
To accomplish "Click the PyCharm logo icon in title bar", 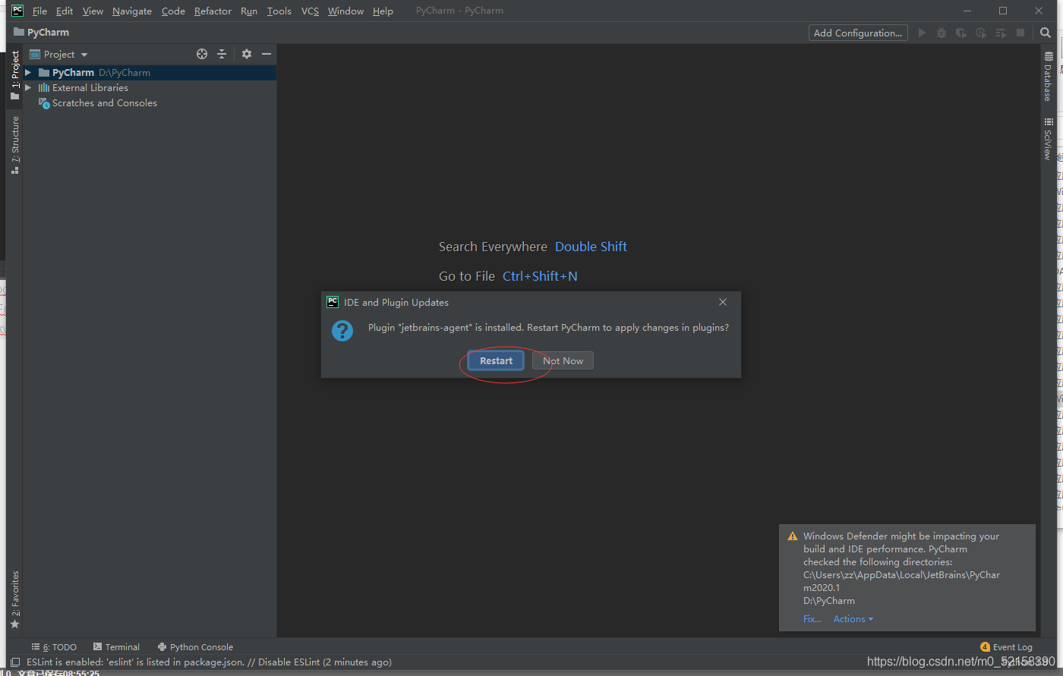I will (x=17, y=11).
